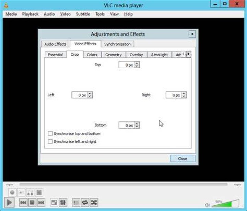
Task: Click the playback seek bar
Action: 123,184
